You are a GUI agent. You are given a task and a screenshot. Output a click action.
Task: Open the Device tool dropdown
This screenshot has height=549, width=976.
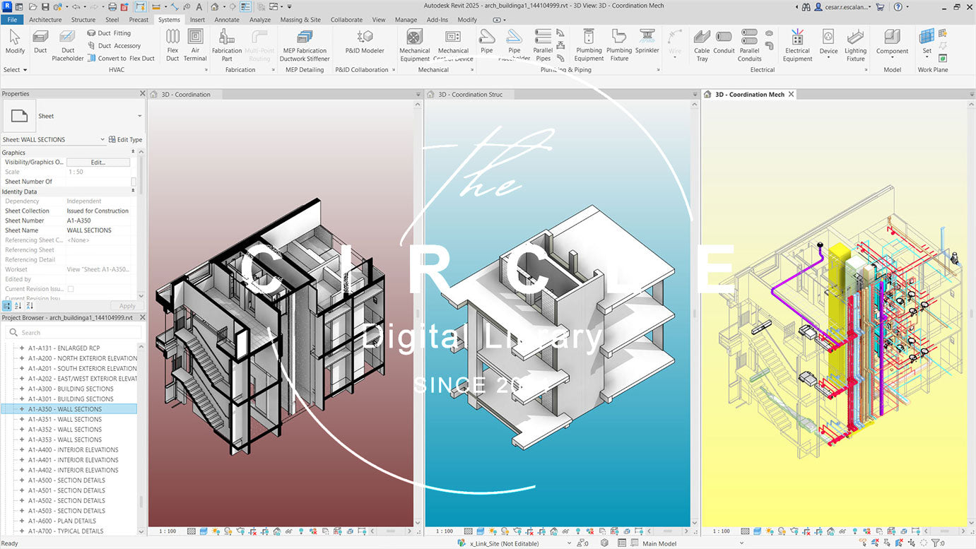(x=828, y=58)
